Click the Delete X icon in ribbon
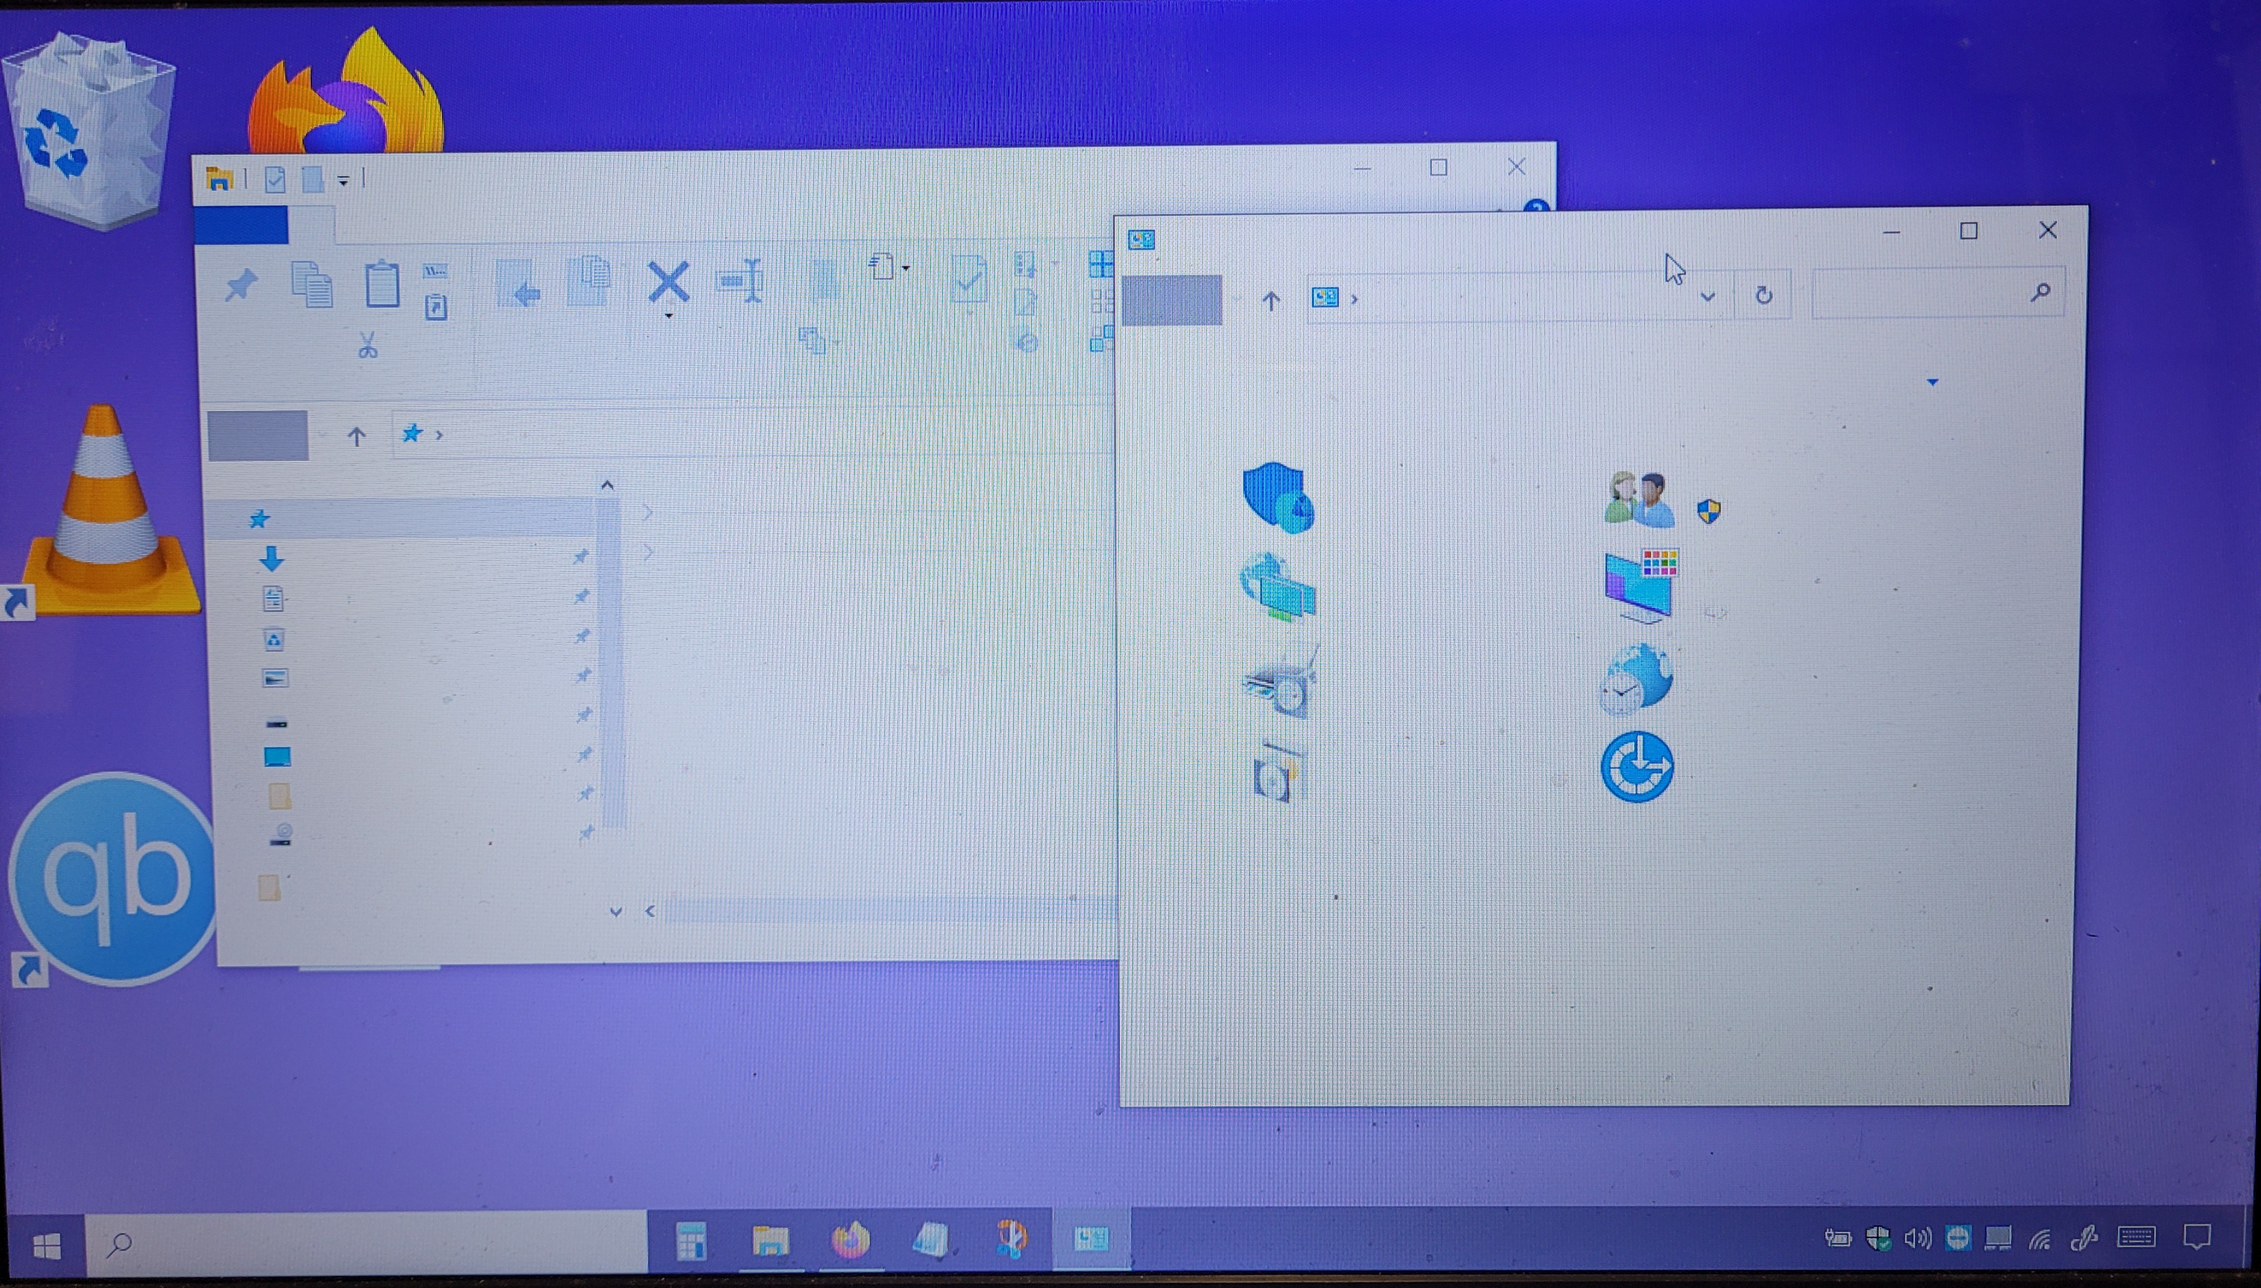The height and width of the screenshot is (1288, 2261). [668, 281]
